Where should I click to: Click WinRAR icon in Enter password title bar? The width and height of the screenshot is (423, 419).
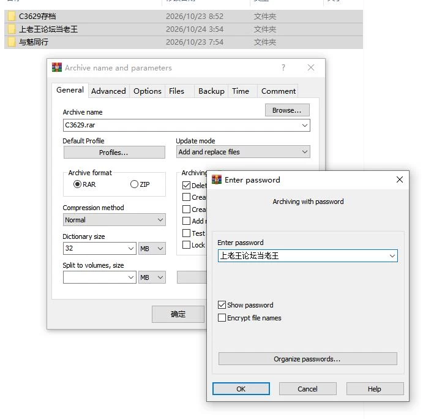[216, 180]
